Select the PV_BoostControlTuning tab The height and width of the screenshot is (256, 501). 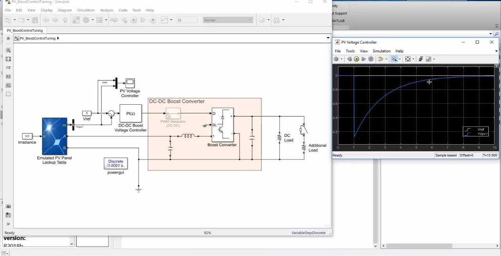[x=25, y=30]
